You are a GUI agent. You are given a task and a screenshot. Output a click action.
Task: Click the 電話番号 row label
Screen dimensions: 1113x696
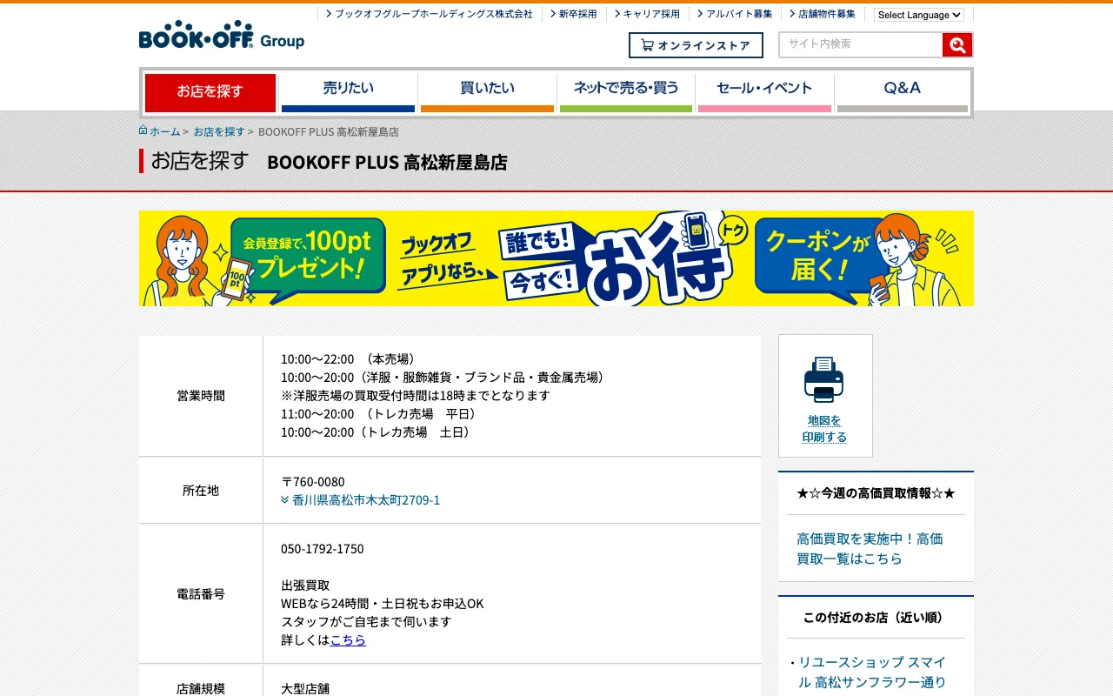[201, 594]
